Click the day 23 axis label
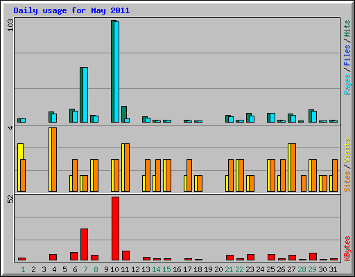 click(x=250, y=269)
